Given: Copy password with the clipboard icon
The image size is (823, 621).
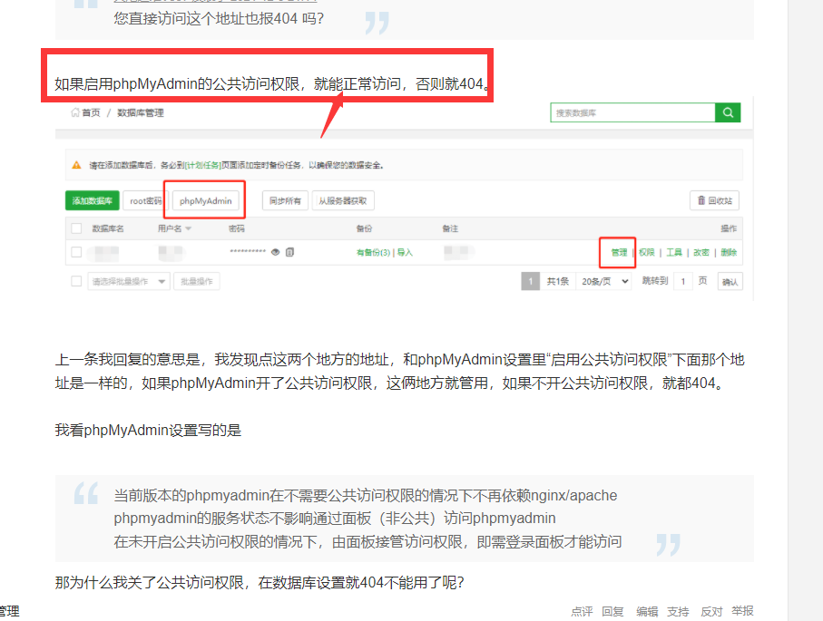Looking at the screenshot, I should coord(289,252).
